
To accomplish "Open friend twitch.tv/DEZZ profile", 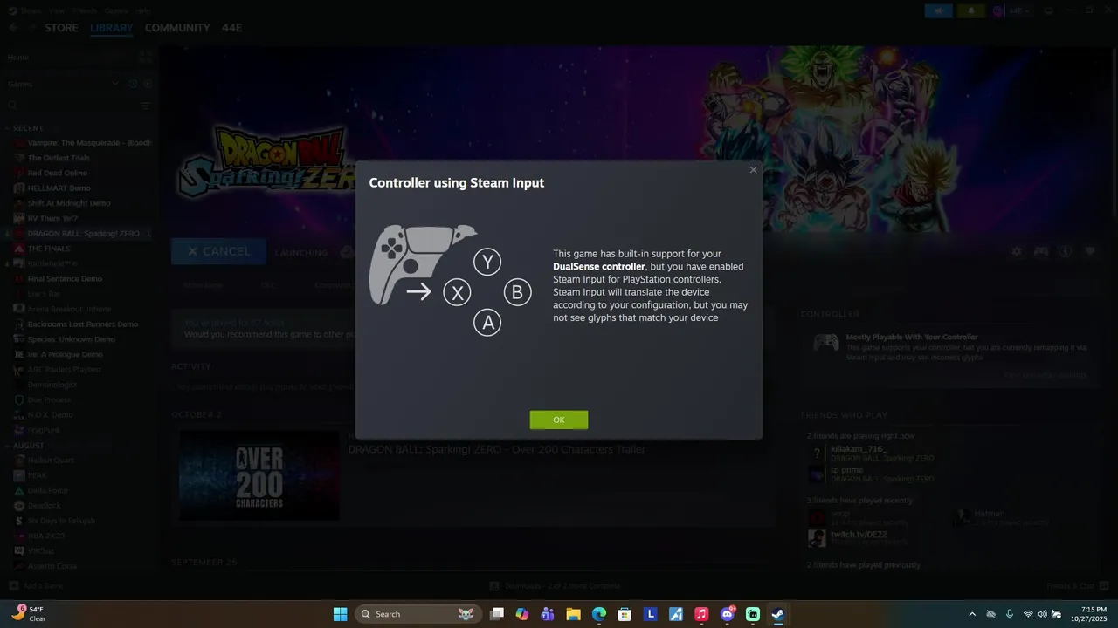I will (x=859, y=534).
